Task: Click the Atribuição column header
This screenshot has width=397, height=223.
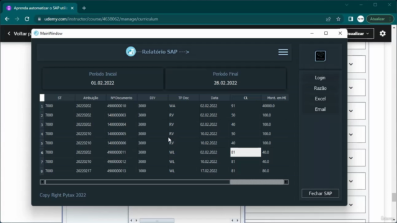Action: pos(91,98)
